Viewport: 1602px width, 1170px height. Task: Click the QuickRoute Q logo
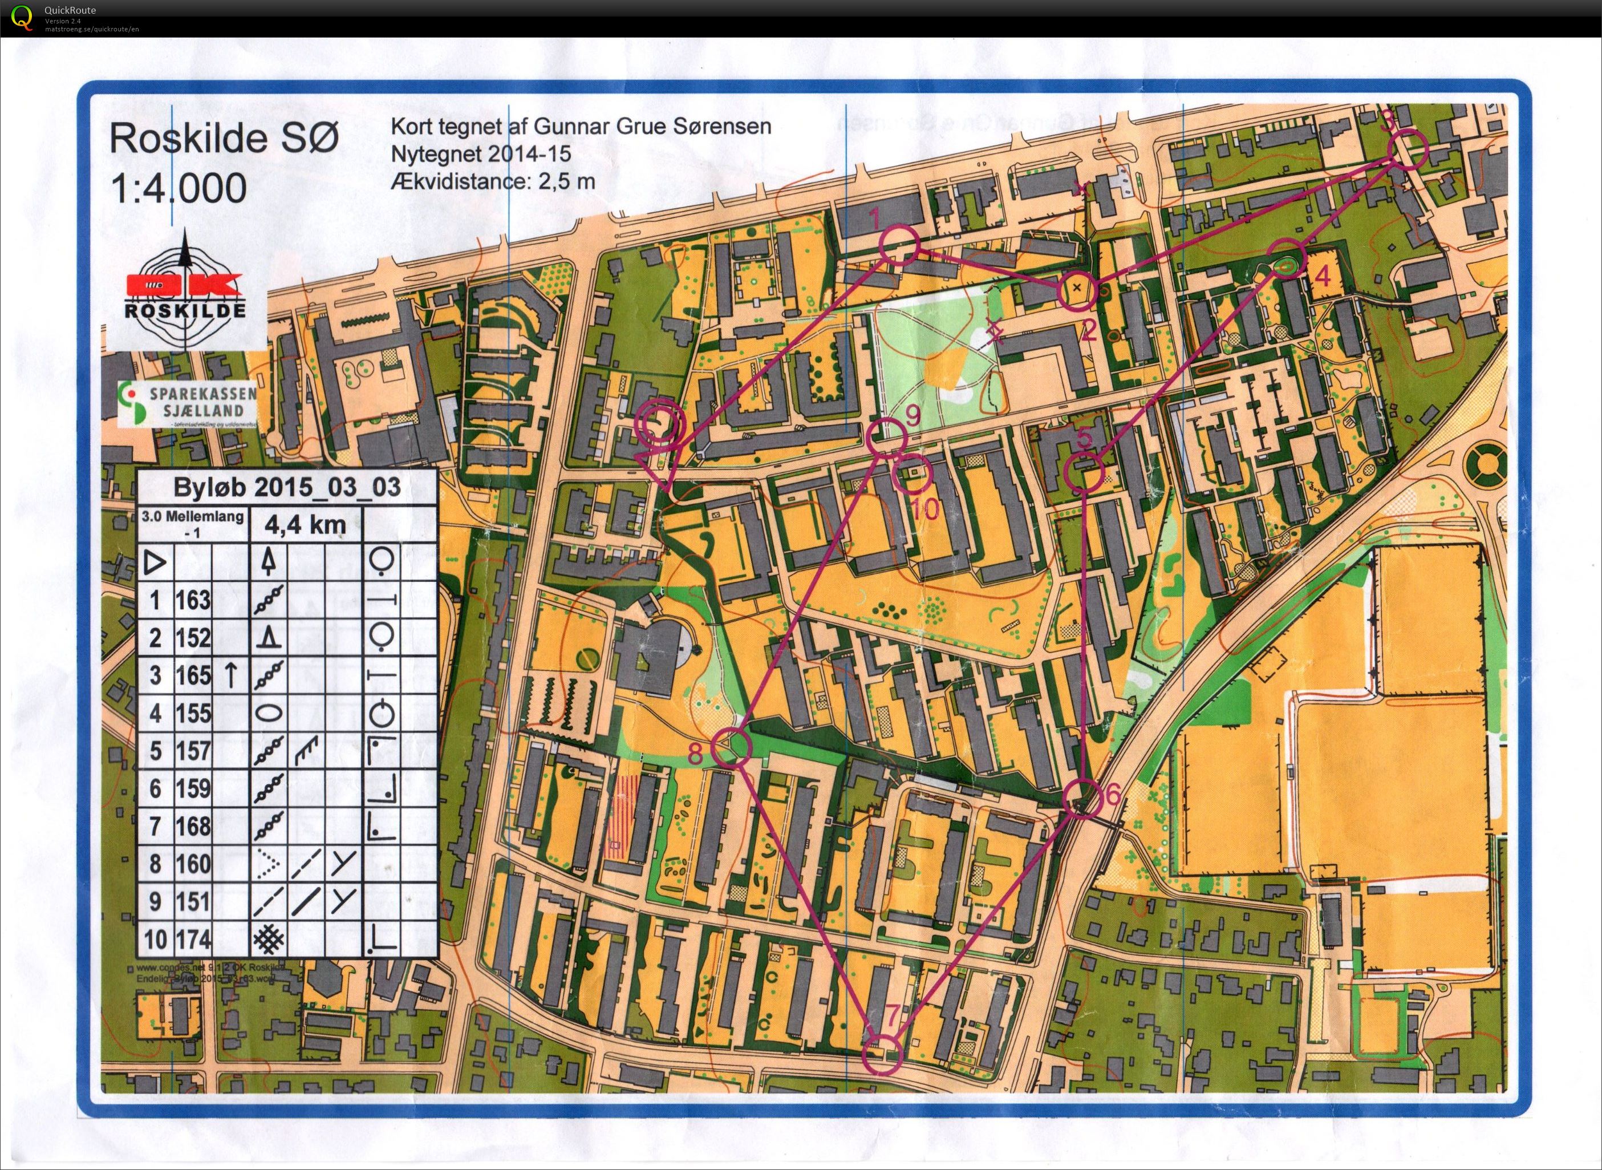point(21,17)
